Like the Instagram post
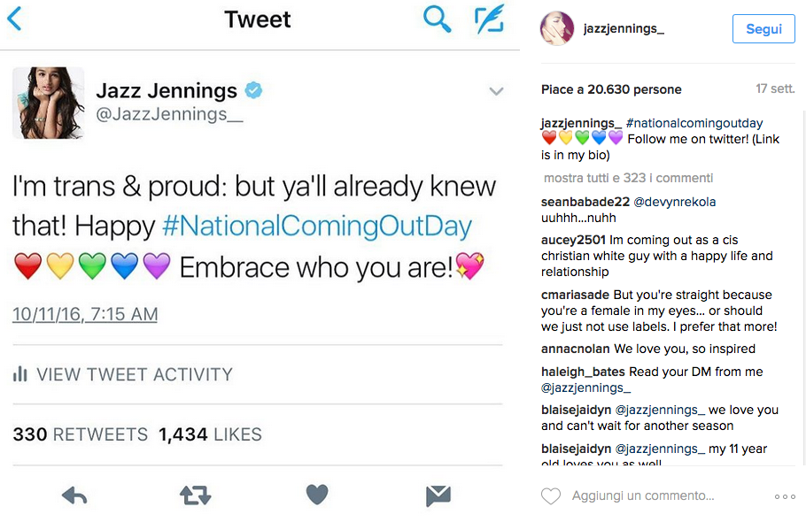This screenshot has width=806, height=522. click(x=551, y=496)
